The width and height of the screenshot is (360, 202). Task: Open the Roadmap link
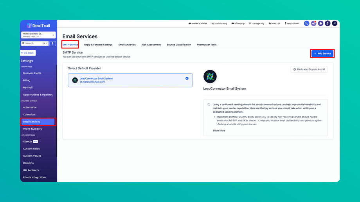tap(238, 23)
